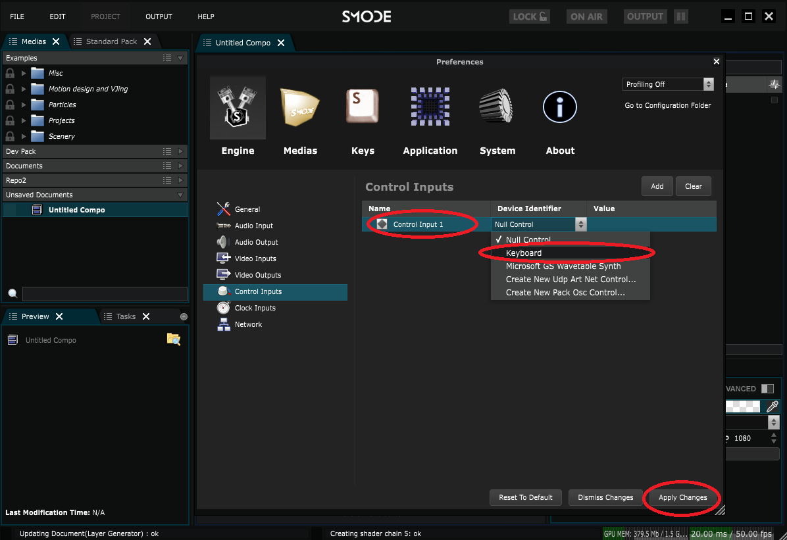Viewport: 787px width, 540px height.
Task: Switch to the Standard Pack tab
Action: point(111,41)
